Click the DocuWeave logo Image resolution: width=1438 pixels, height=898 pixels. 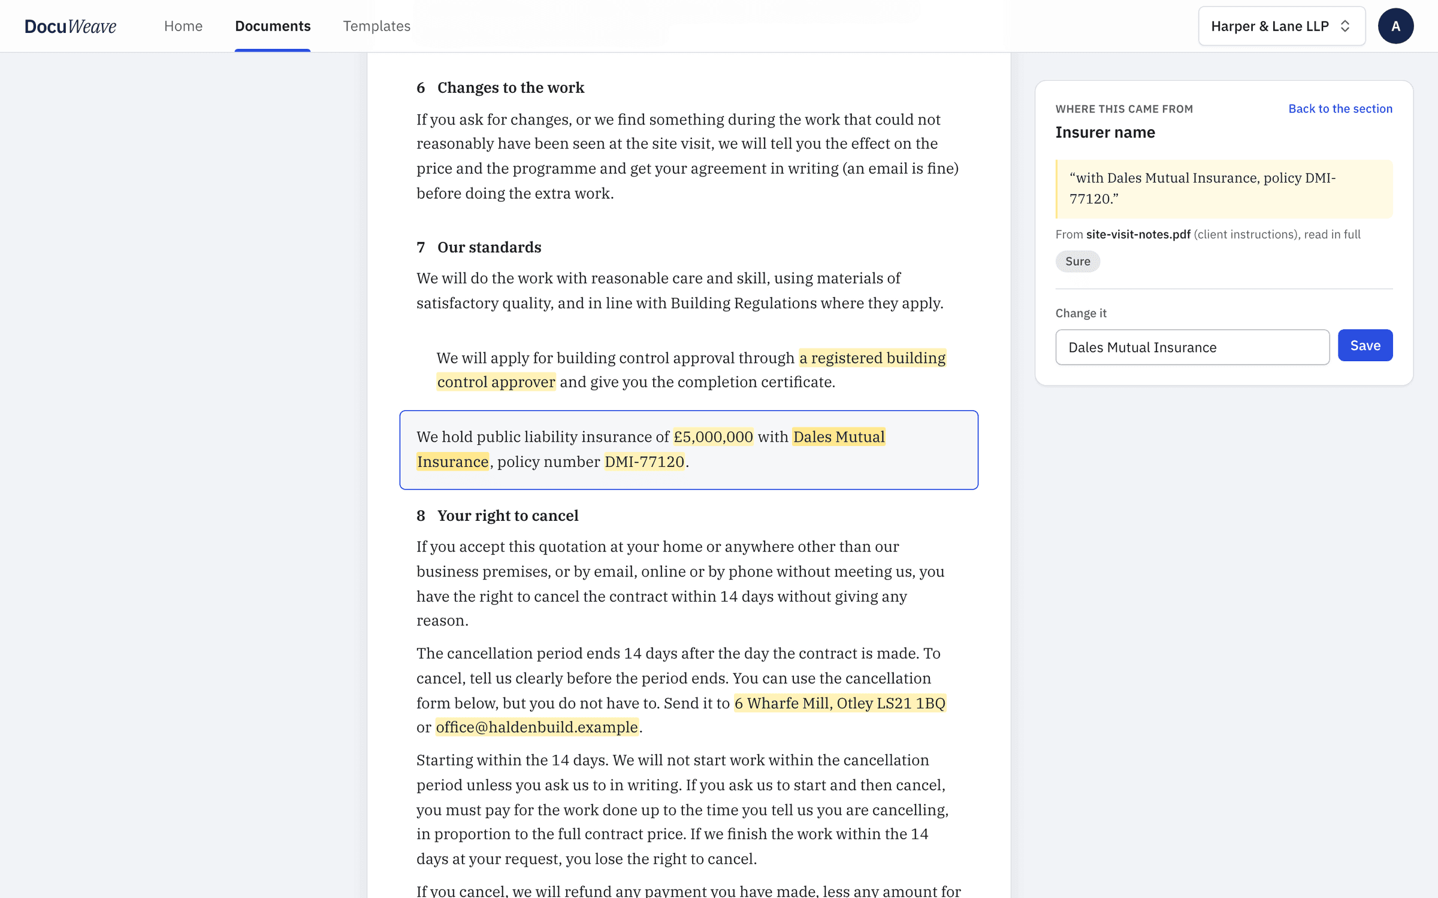[x=70, y=26]
